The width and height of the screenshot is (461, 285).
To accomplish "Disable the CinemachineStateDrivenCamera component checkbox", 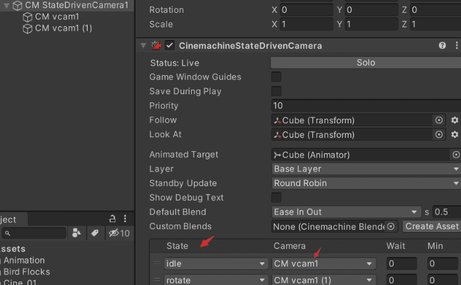I will coord(170,45).
